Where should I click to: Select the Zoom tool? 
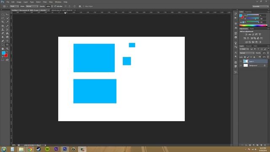7,49
